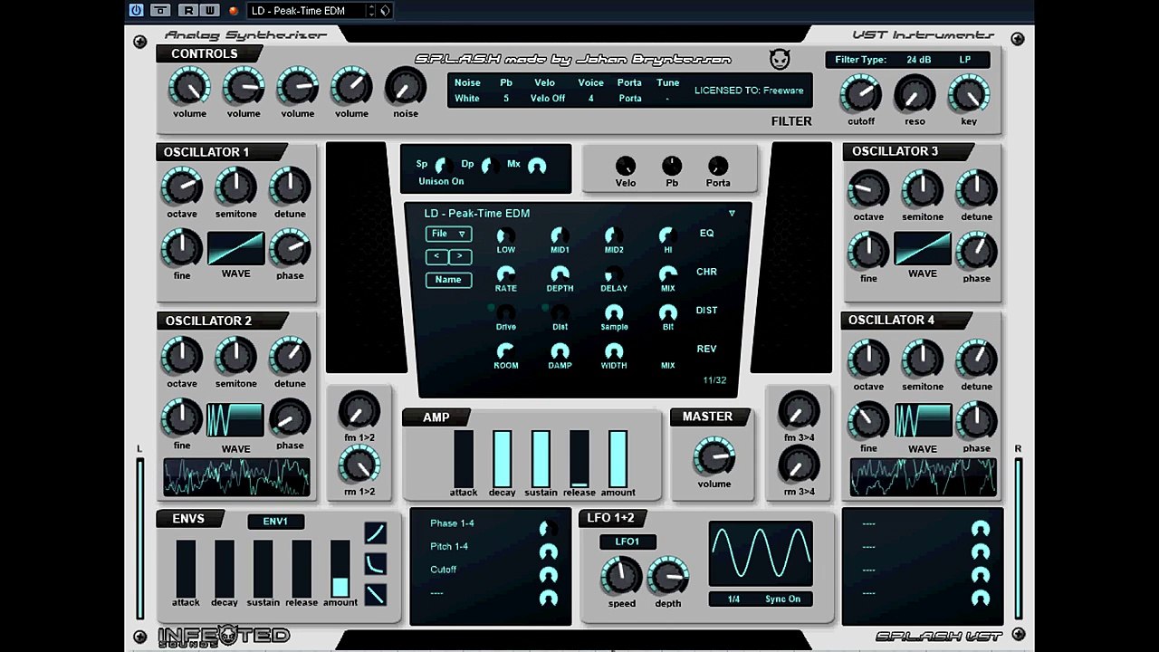The image size is (1159, 652).
Task: Click the AMP attack slider
Action: (464, 458)
